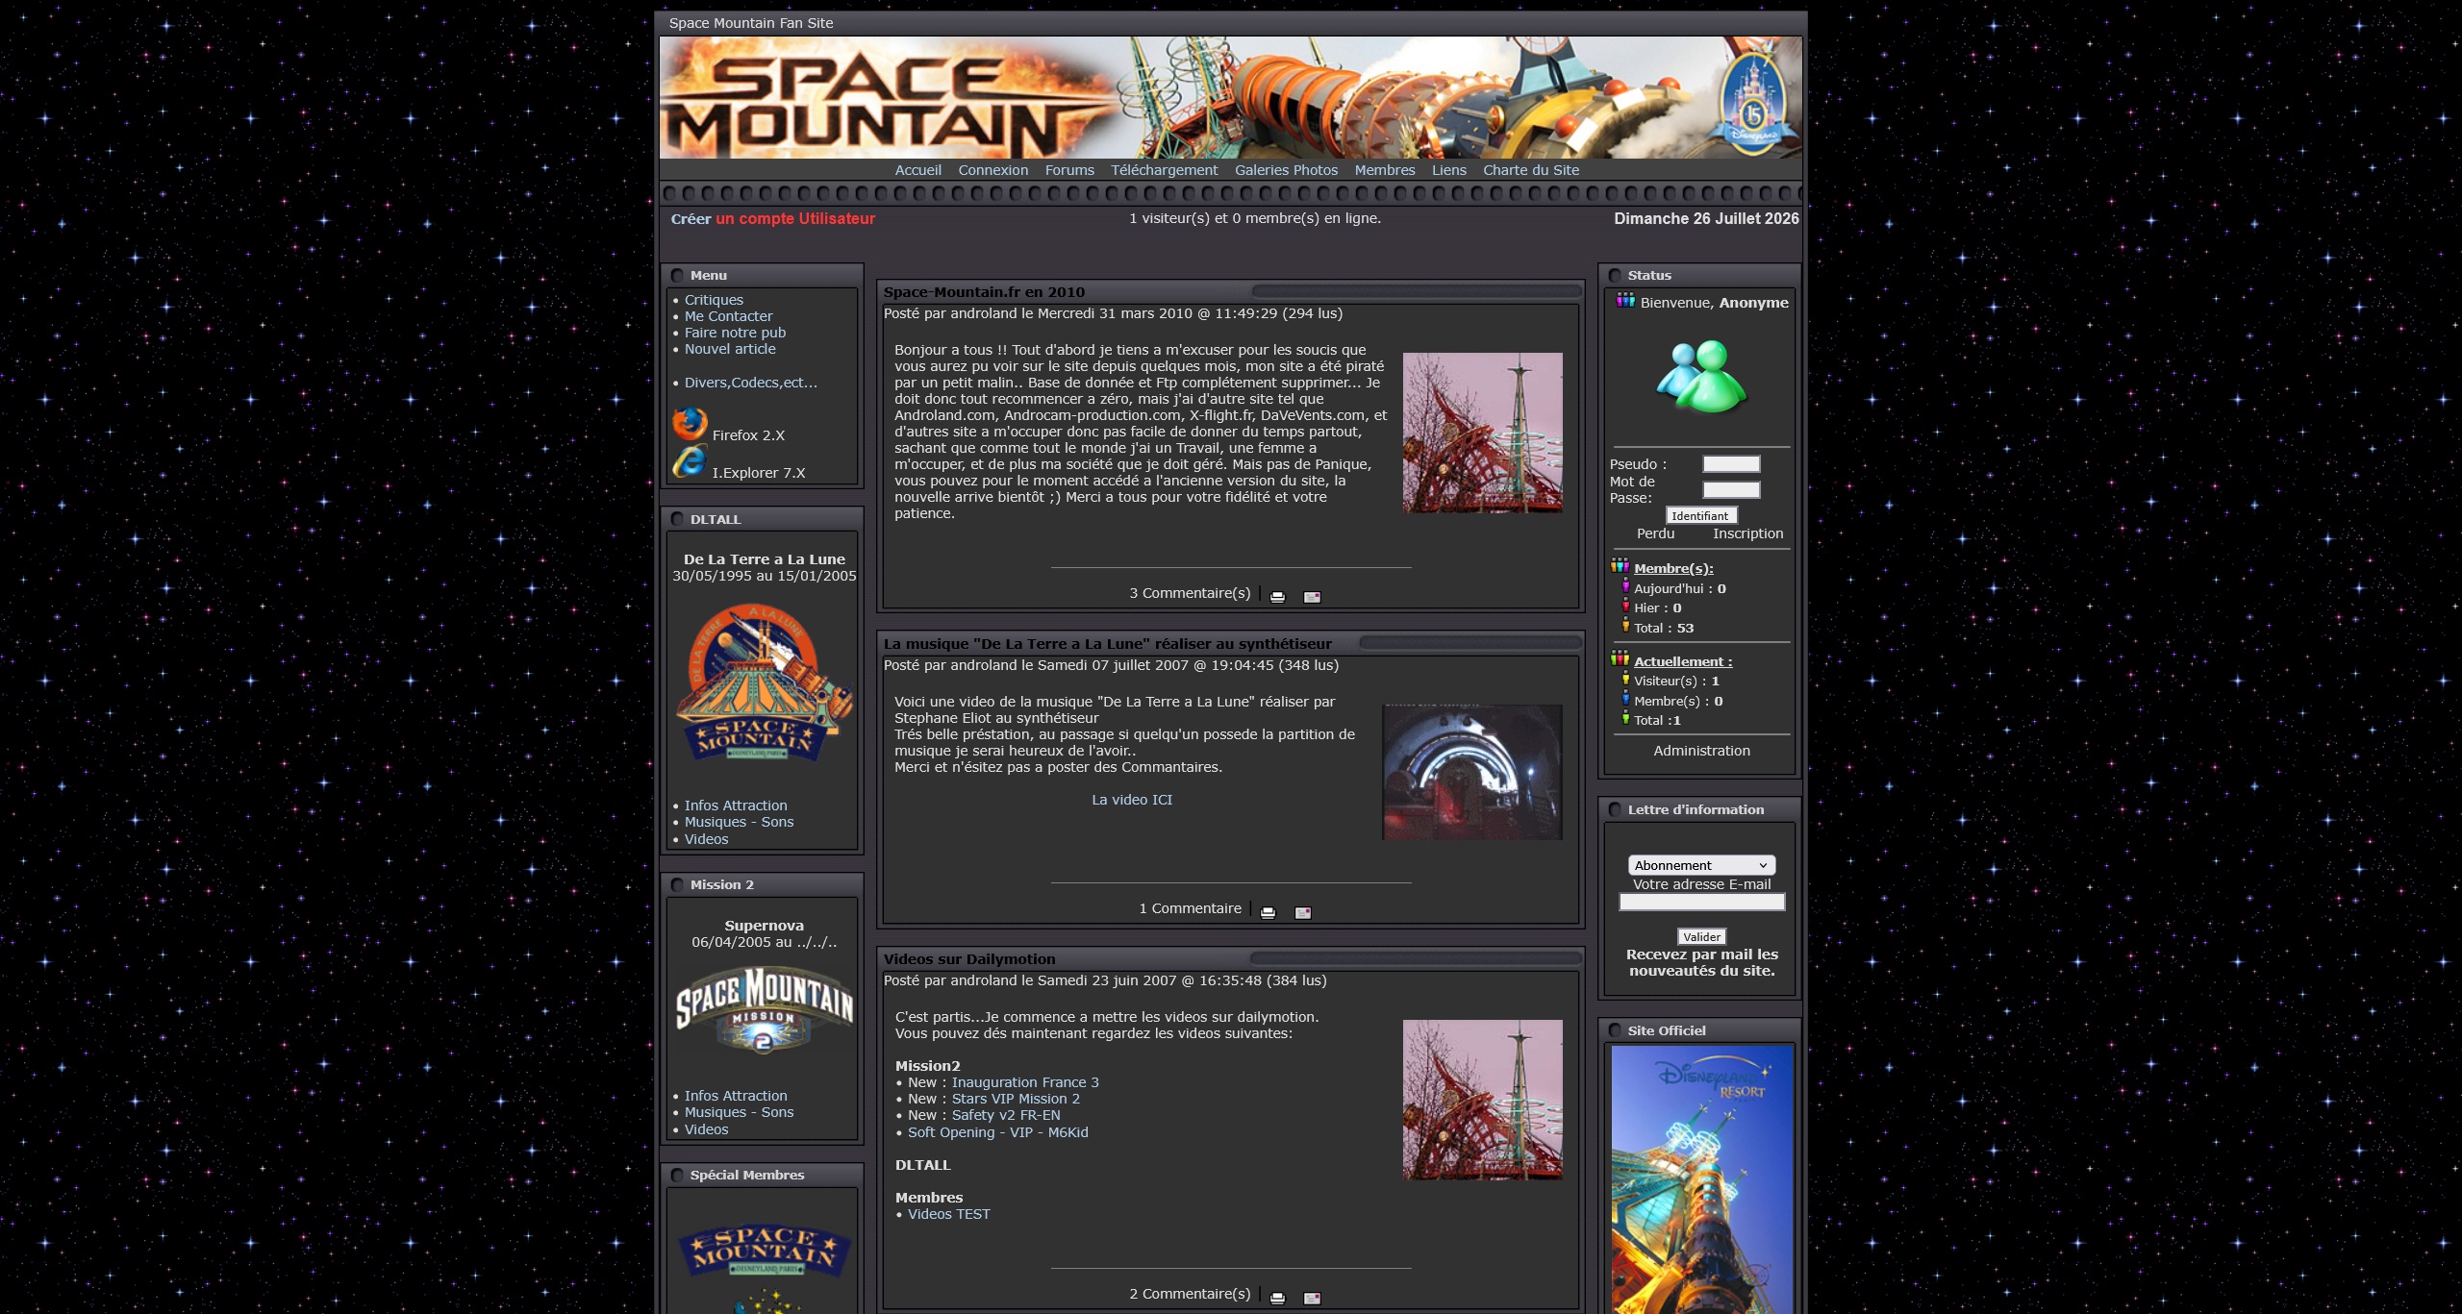
Task: Open Membres in top navigation
Action: click(1385, 170)
